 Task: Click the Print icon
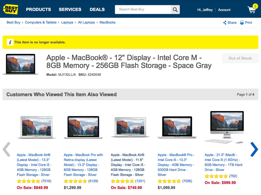[242, 23]
